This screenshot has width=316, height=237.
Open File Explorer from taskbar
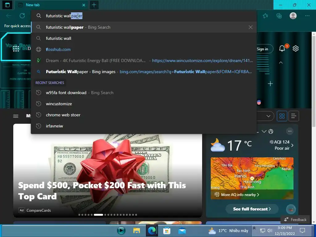point(136,231)
